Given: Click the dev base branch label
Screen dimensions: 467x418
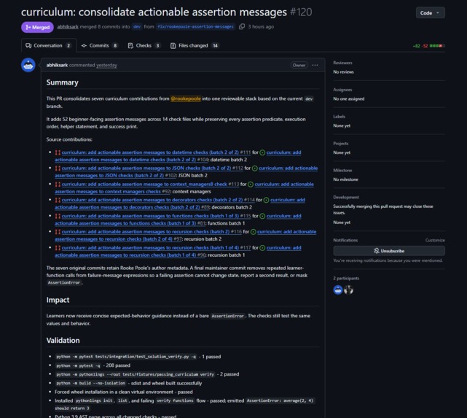Looking at the screenshot, I should point(137,26).
